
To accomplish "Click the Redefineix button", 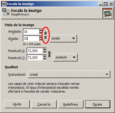I will point(71,104).
